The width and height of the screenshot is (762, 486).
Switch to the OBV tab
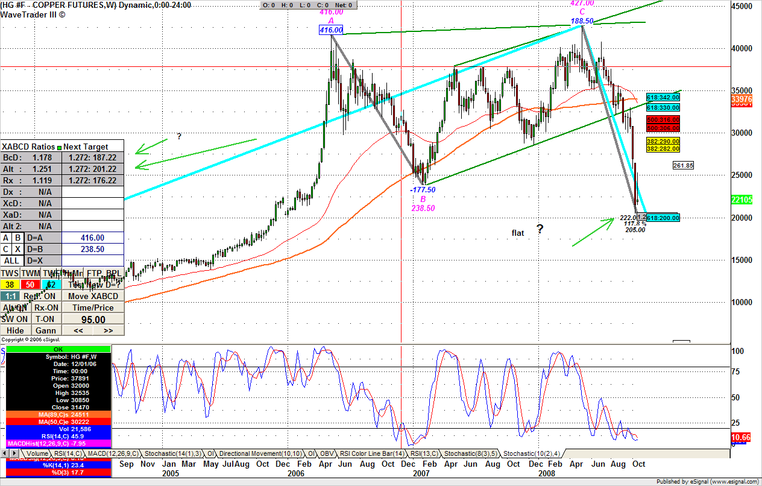pos(326,453)
